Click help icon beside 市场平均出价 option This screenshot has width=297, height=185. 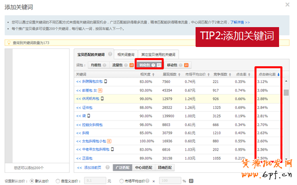click(x=148, y=181)
